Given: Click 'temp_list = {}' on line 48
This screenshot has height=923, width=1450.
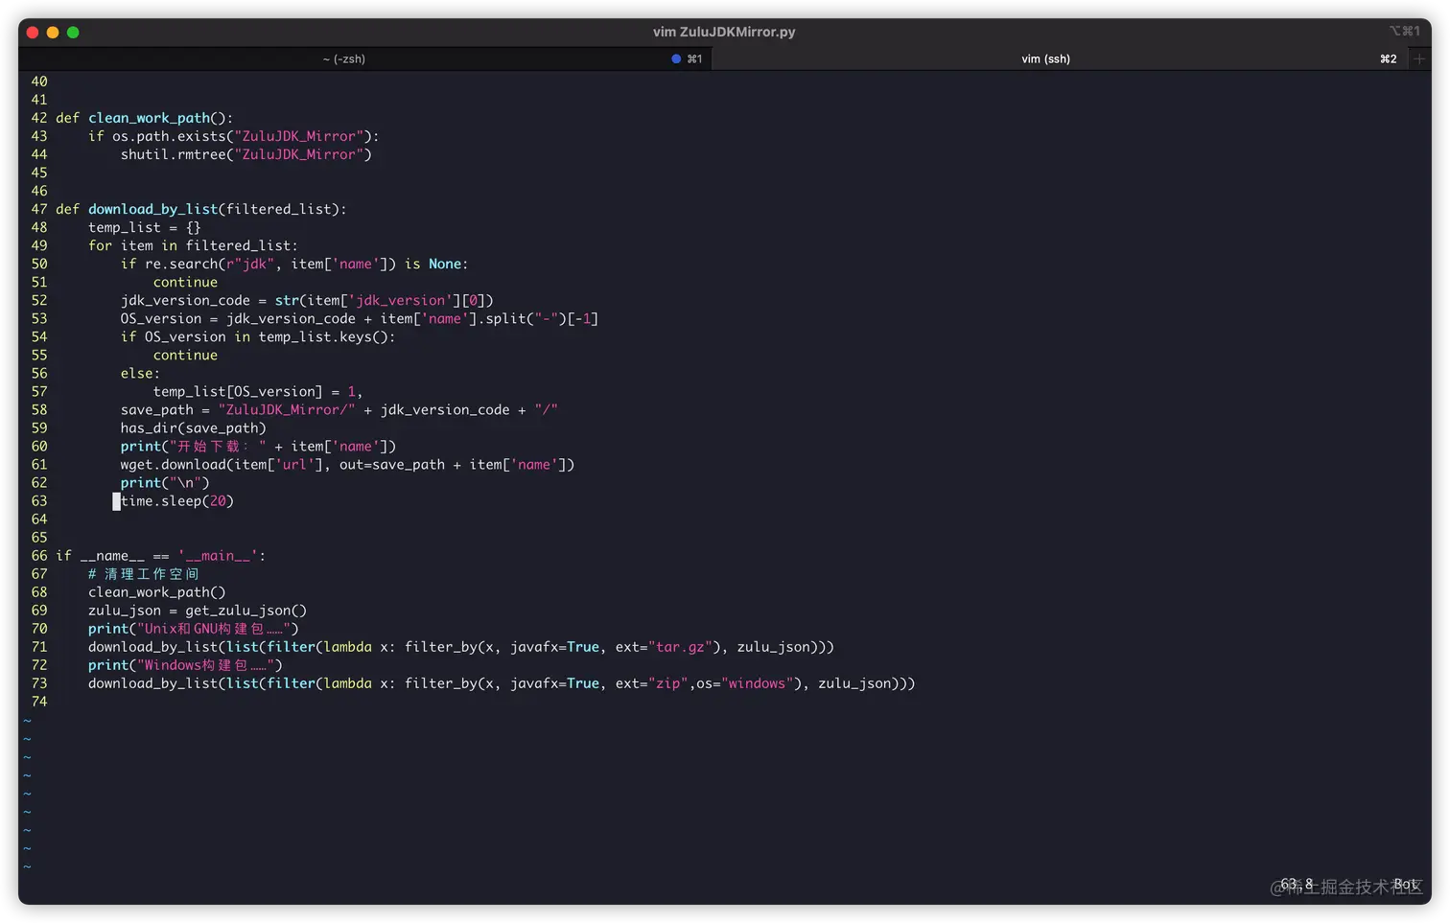Looking at the screenshot, I should (145, 227).
